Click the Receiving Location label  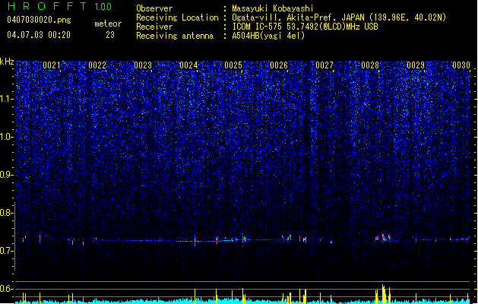click(177, 17)
